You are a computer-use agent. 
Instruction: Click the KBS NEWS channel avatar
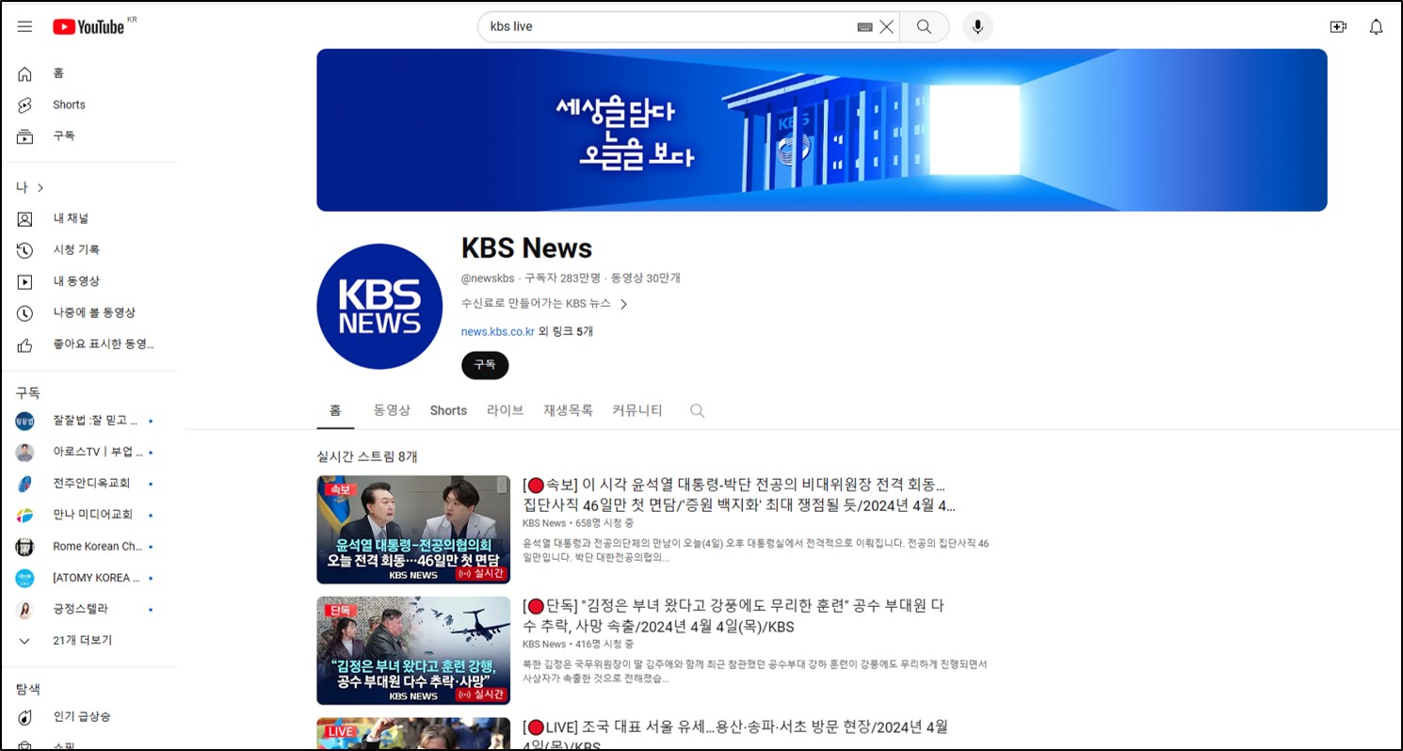pos(379,306)
